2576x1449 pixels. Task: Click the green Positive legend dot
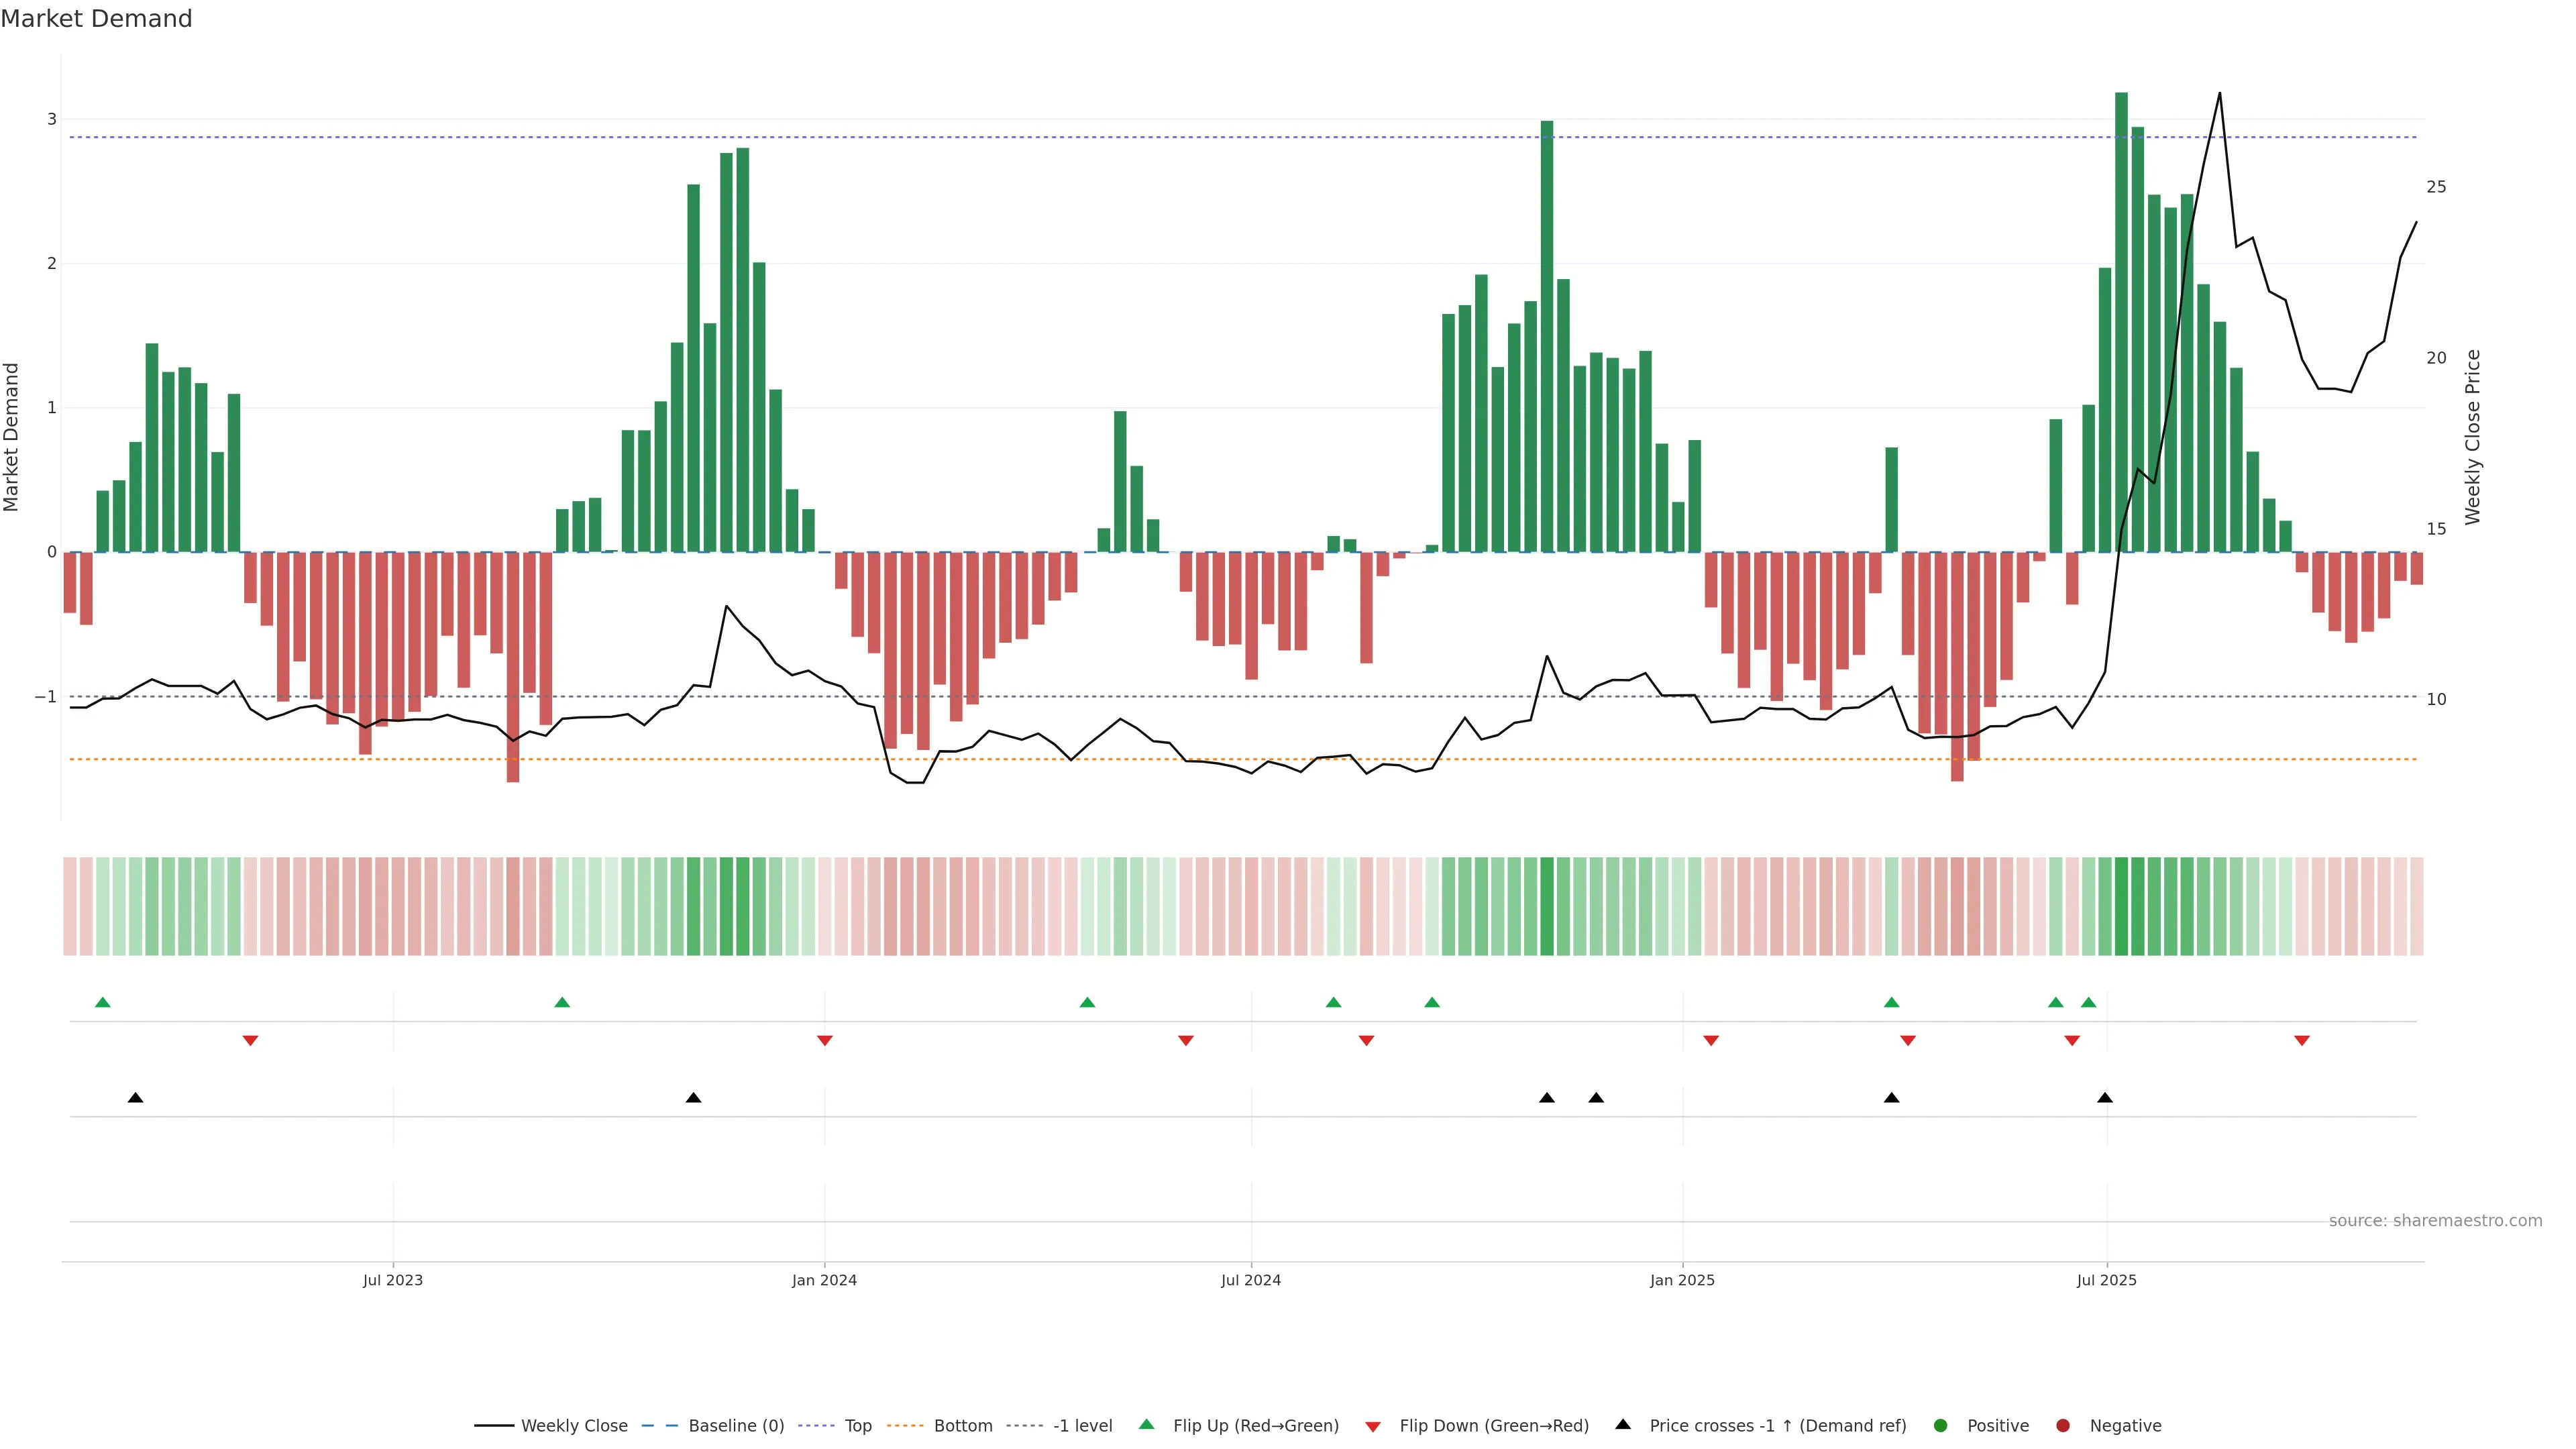pyautogui.click(x=1941, y=1425)
